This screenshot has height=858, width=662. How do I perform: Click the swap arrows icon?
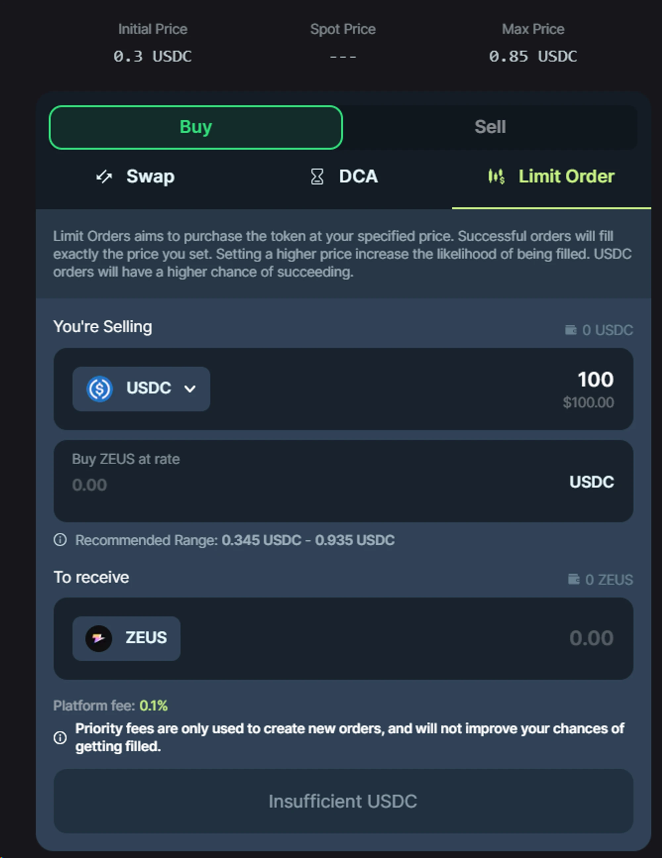pyautogui.click(x=104, y=176)
